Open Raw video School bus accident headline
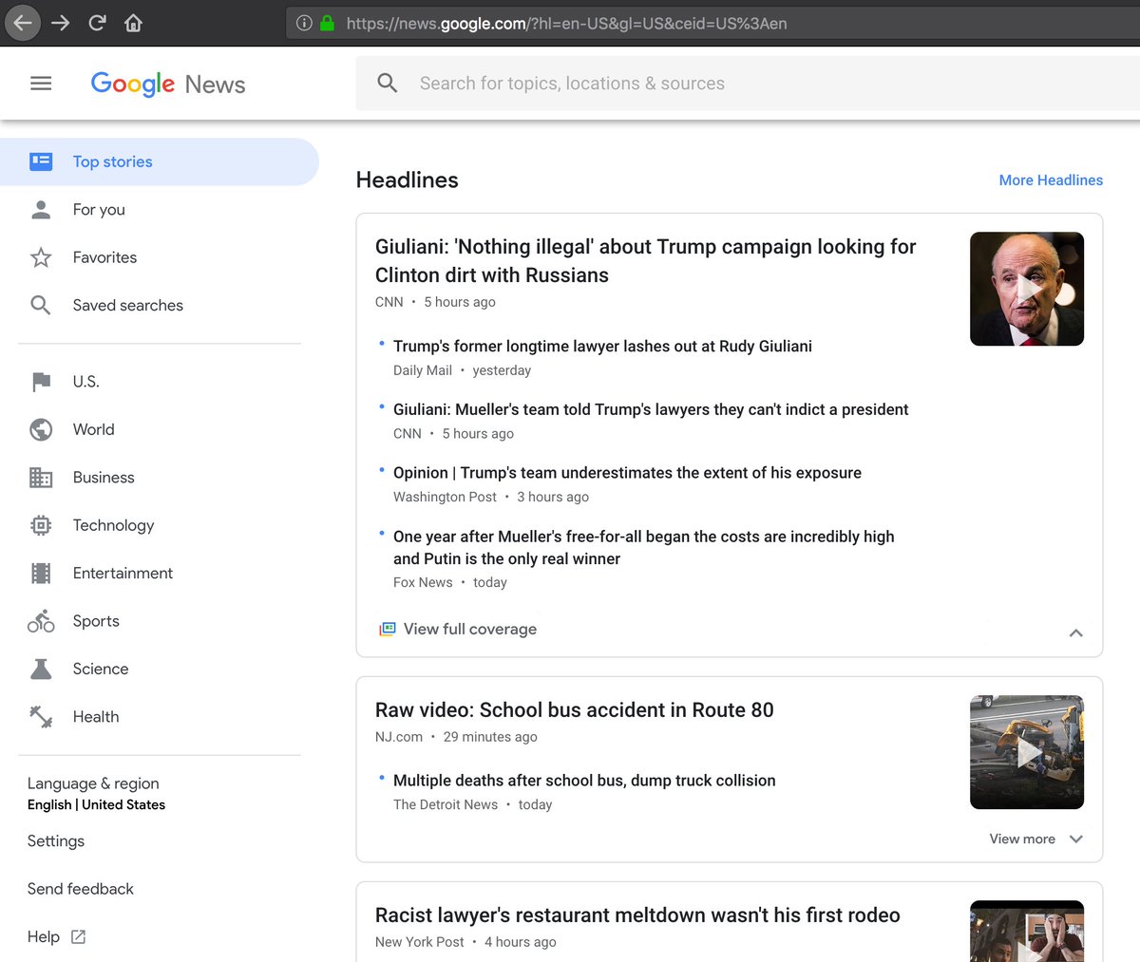 [x=574, y=710]
